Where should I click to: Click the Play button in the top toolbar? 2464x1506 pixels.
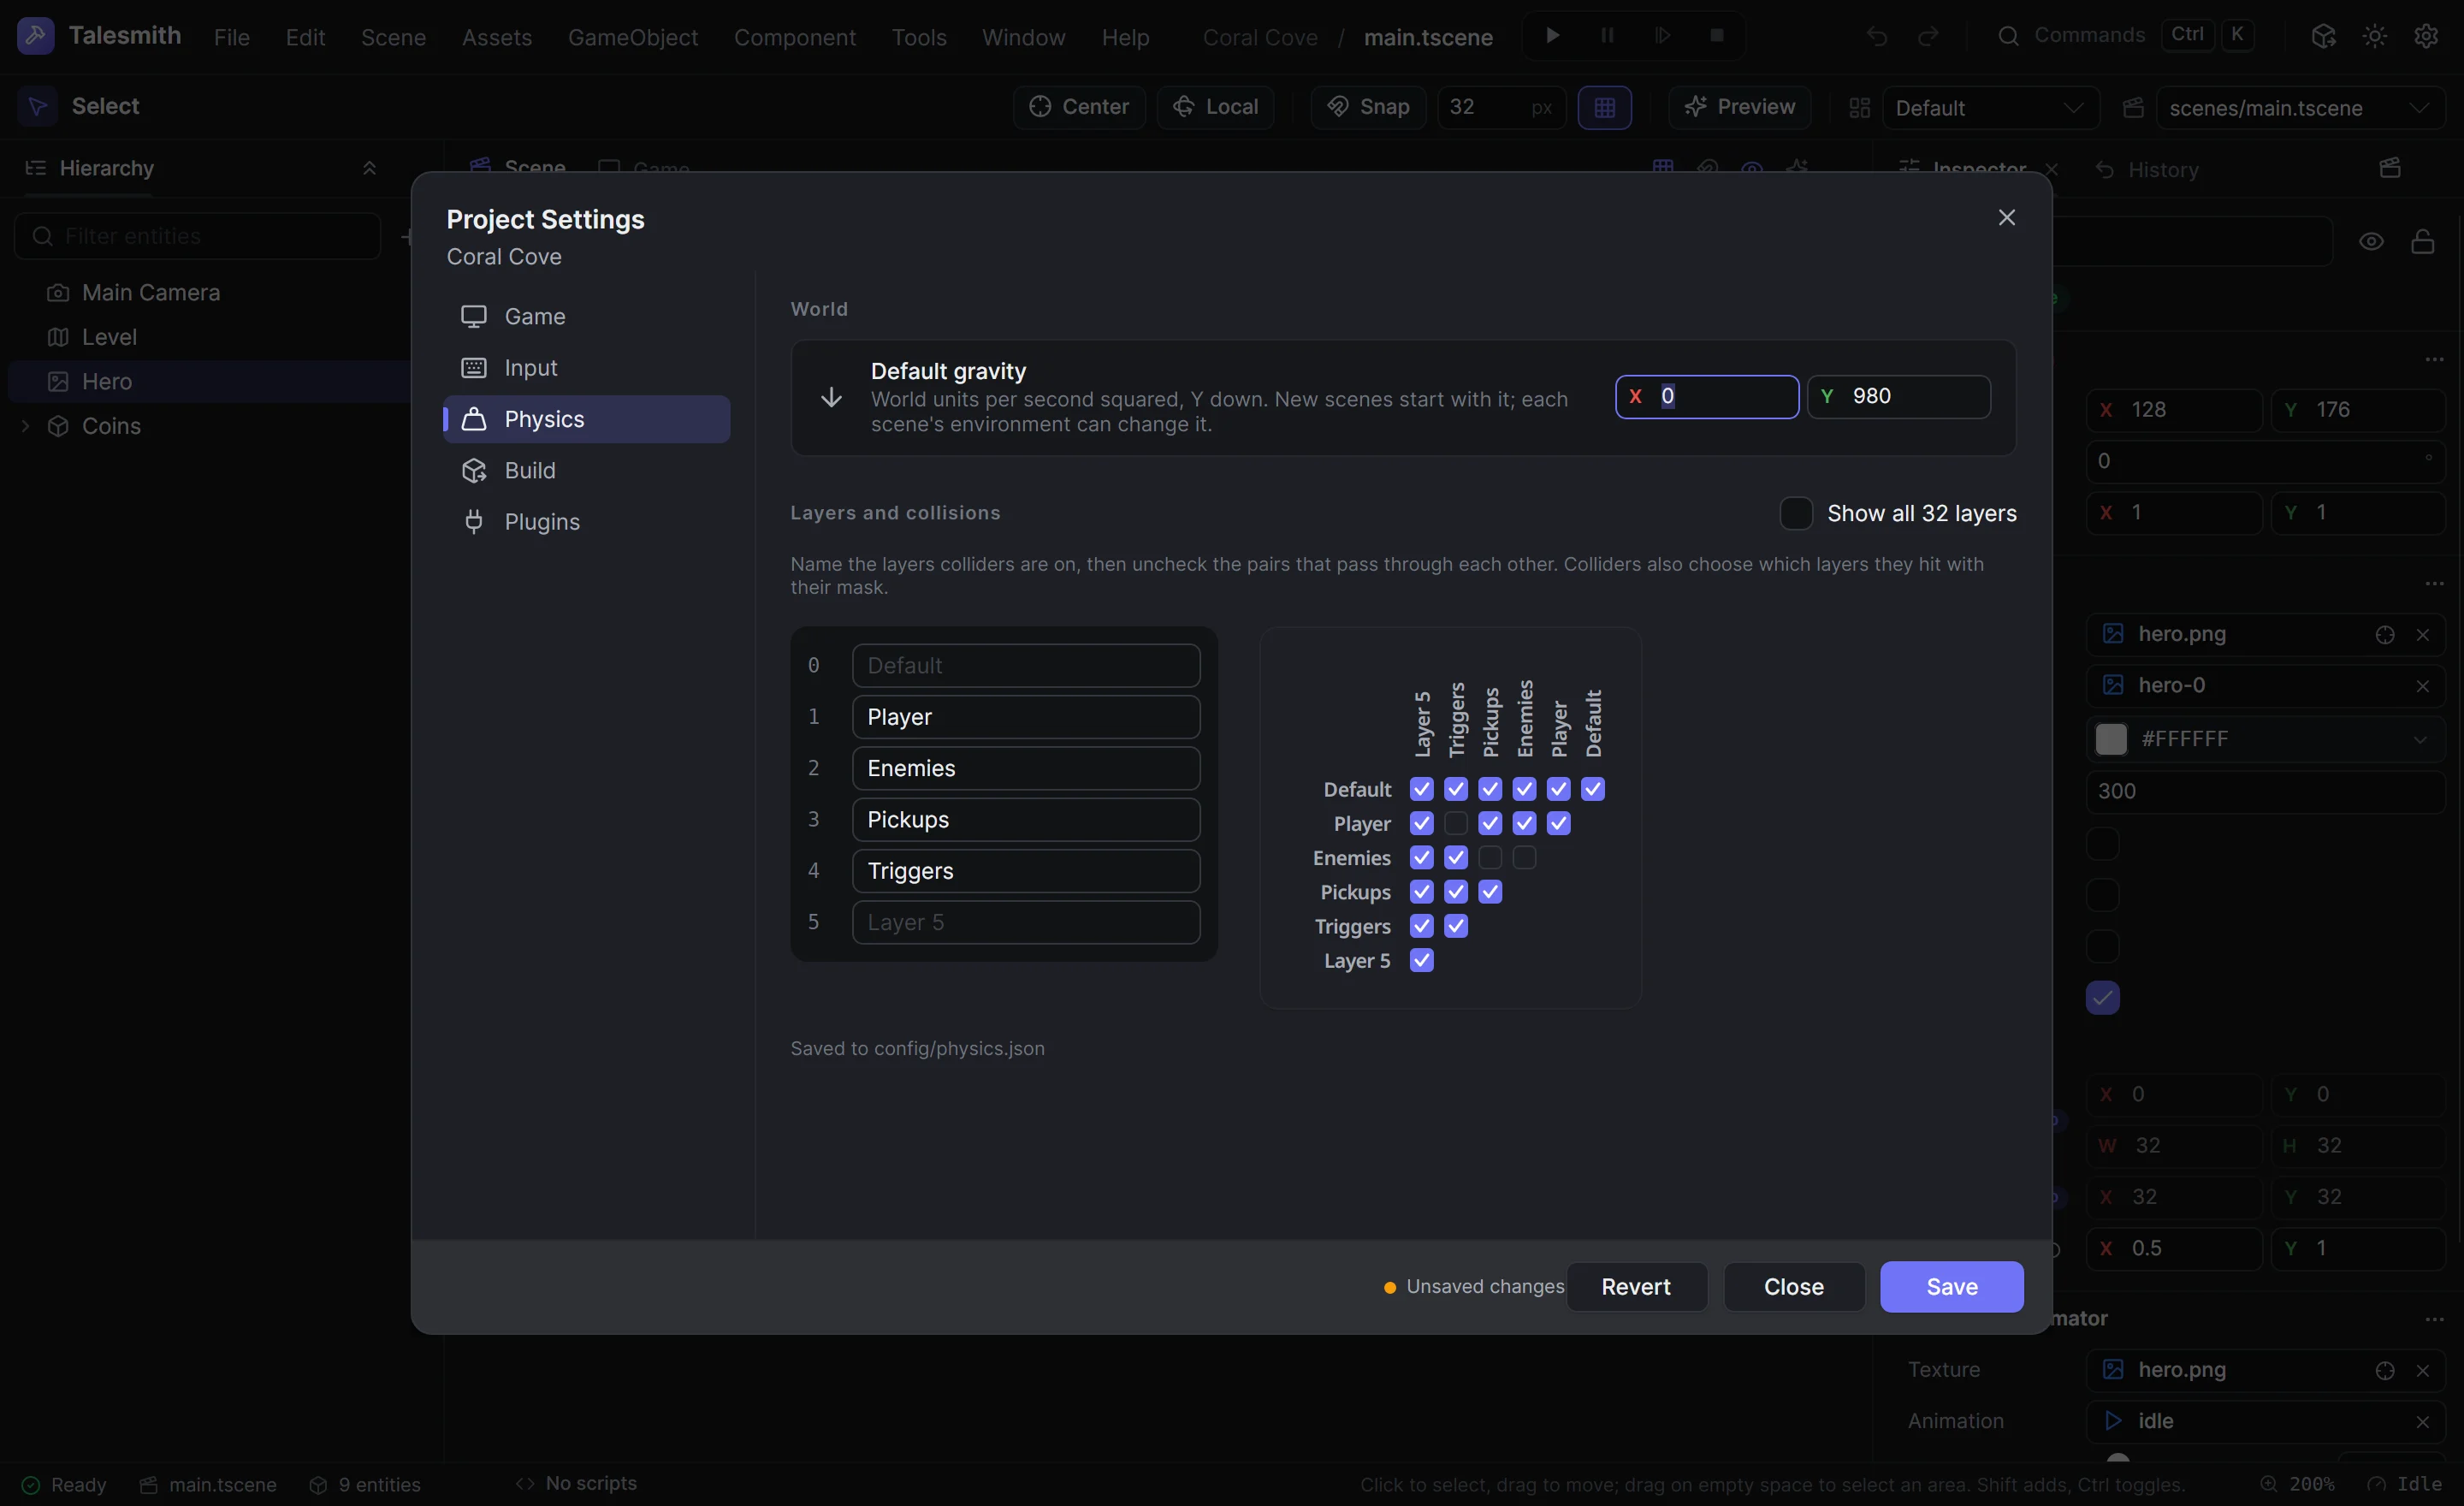[x=1552, y=36]
